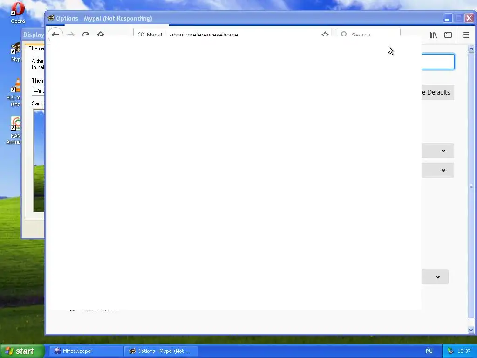
Task: Open the home page via house icon
Action: tap(101, 34)
